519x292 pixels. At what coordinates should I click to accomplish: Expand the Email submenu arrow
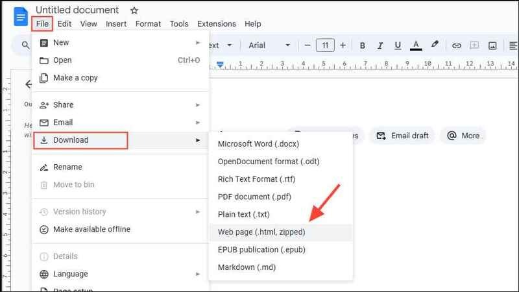(198, 123)
